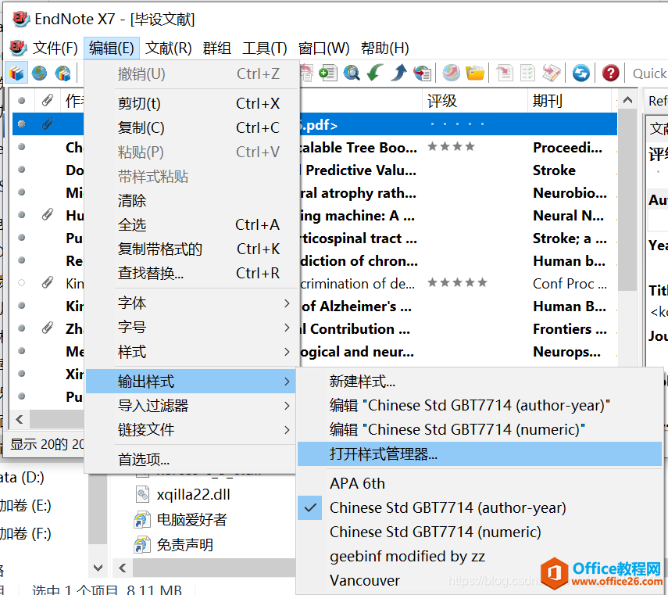Toggle read status dot on Do row
This screenshot has width=668, height=595.
pyautogui.click(x=21, y=170)
